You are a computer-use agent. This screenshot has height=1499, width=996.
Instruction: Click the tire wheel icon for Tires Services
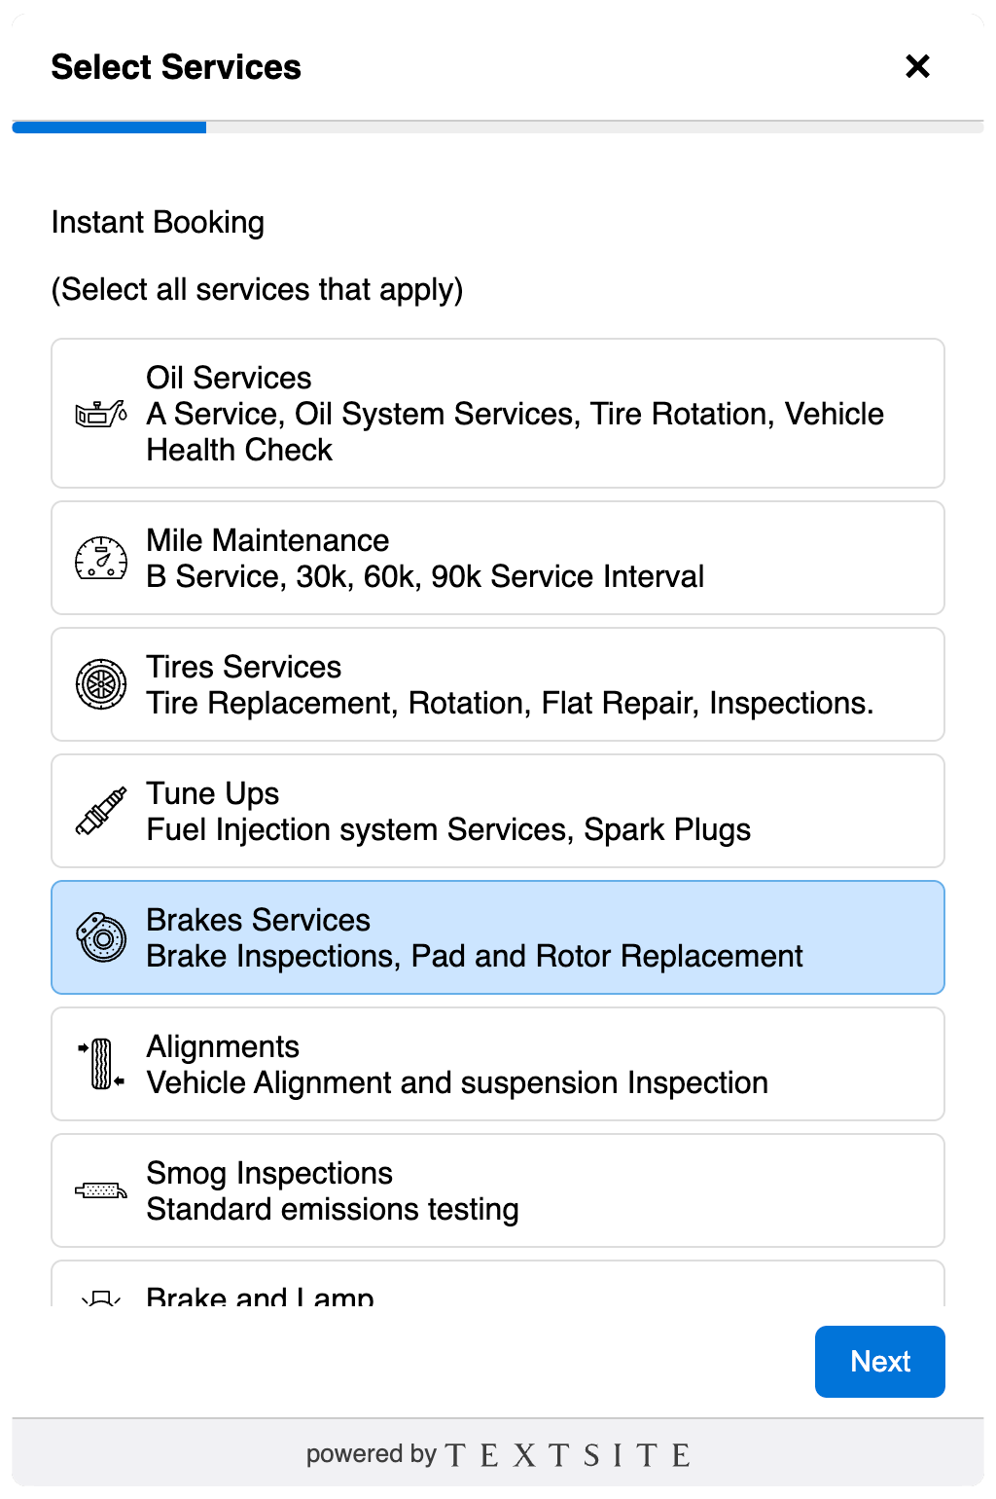[x=100, y=684]
